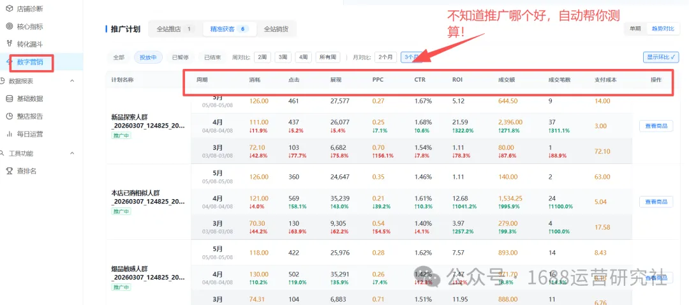
Task: Filter plans by 已结束
Action: pyautogui.click(x=212, y=57)
